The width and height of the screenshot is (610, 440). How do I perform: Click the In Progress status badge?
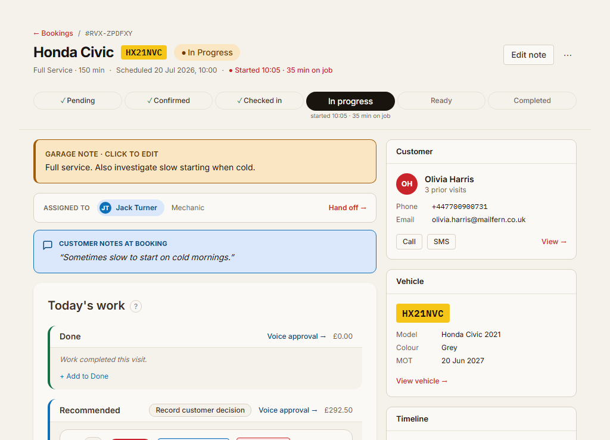pos(207,52)
